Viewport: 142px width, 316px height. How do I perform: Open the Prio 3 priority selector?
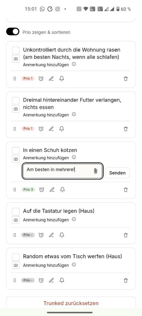click(28, 189)
